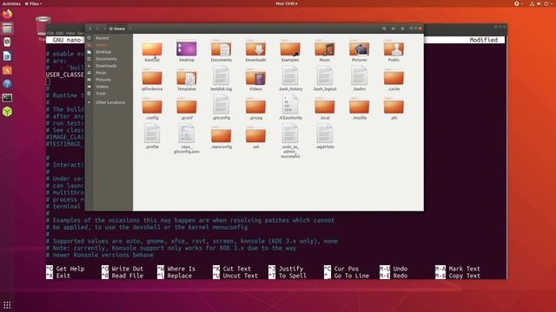556x312 pixels.
Task: Select Desktop in the Files sidebar
Action: (109, 52)
